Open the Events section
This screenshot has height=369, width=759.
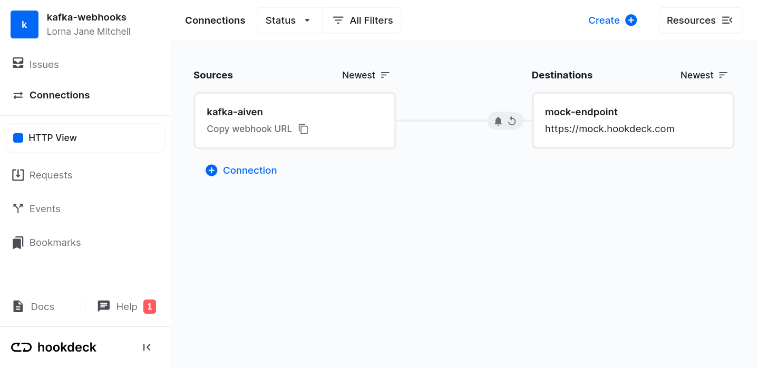point(45,208)
